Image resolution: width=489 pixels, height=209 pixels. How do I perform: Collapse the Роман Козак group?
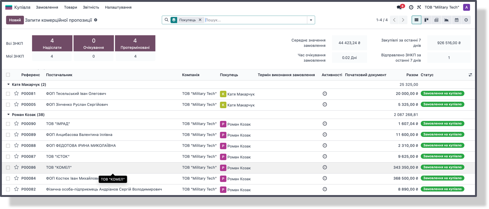click(x=9, y=115)
